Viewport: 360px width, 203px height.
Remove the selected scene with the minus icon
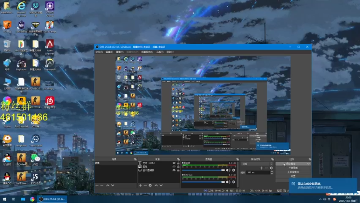point(102,185)
